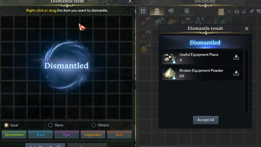The height and width of the screenshot is (147, 261).
Task: Toggle the Rare rarity filter
Action: [x=41, y=135]
